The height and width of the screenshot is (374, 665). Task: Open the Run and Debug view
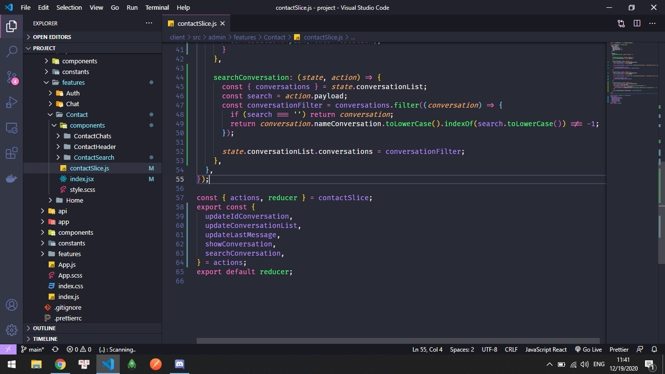tap(12, 102)
